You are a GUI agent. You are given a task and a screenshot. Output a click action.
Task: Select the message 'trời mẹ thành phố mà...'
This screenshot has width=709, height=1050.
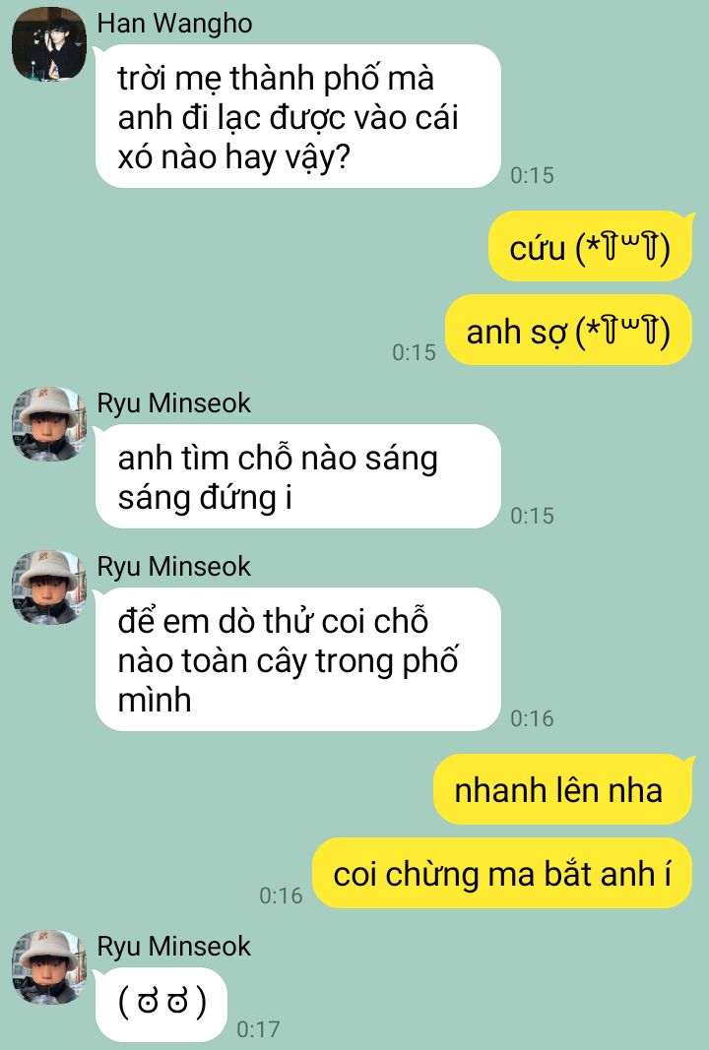point(298,116)
